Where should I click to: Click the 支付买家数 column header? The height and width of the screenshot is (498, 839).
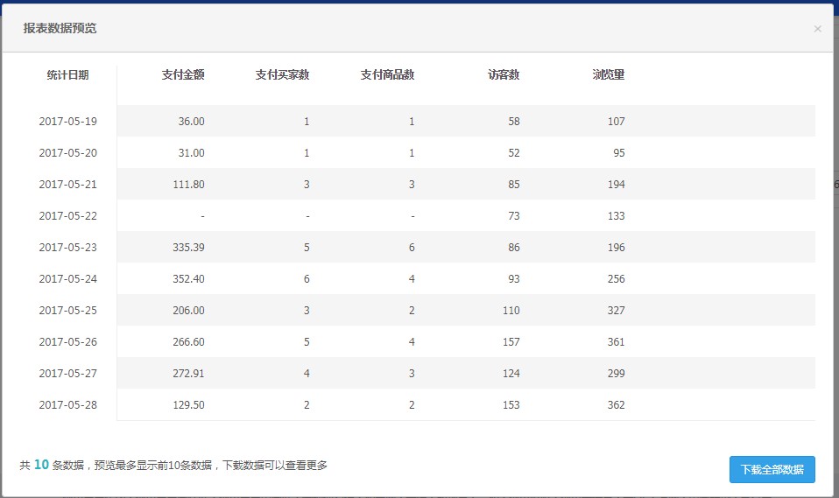point(283,75)
